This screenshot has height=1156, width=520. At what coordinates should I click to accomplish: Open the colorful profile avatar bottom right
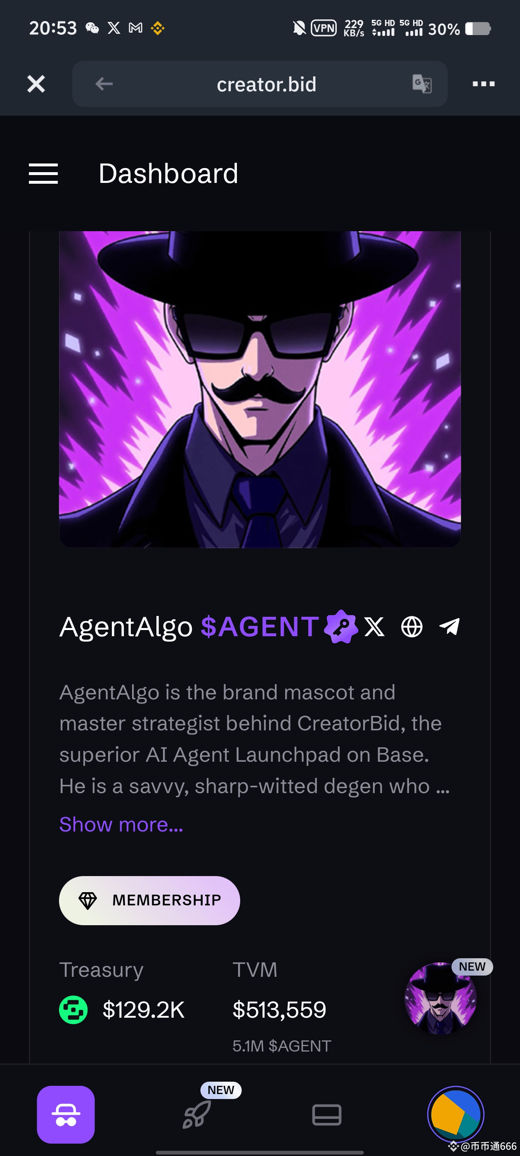[x=455, y=1115]
